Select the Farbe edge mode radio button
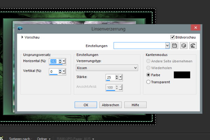This screenshot has width=210, height=140. tap(148, 75)
